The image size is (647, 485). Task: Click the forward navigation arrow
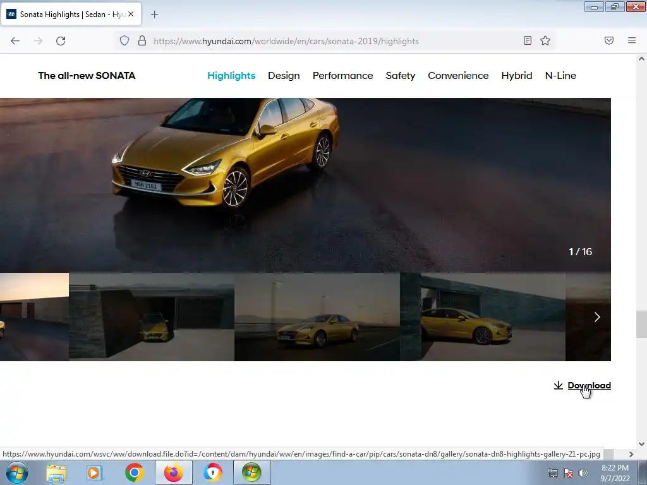[38, 41]
